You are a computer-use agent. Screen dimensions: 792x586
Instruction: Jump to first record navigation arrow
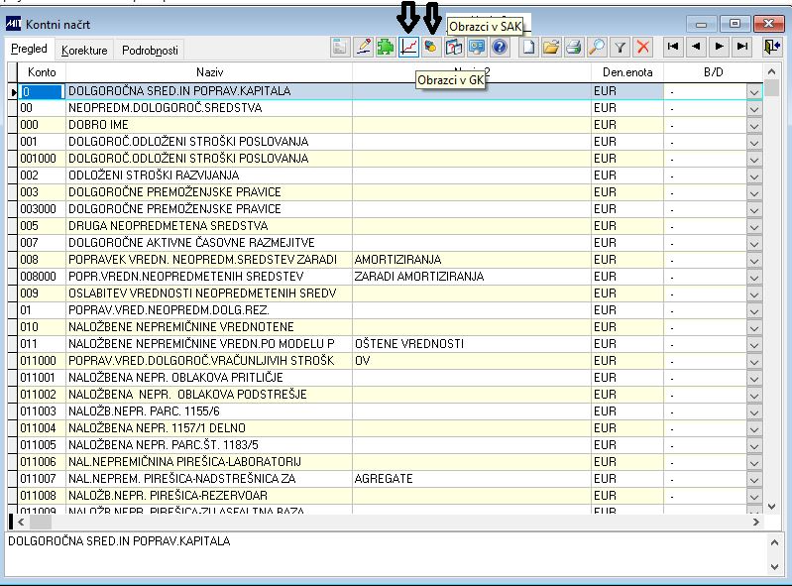[x=673, y=47]
